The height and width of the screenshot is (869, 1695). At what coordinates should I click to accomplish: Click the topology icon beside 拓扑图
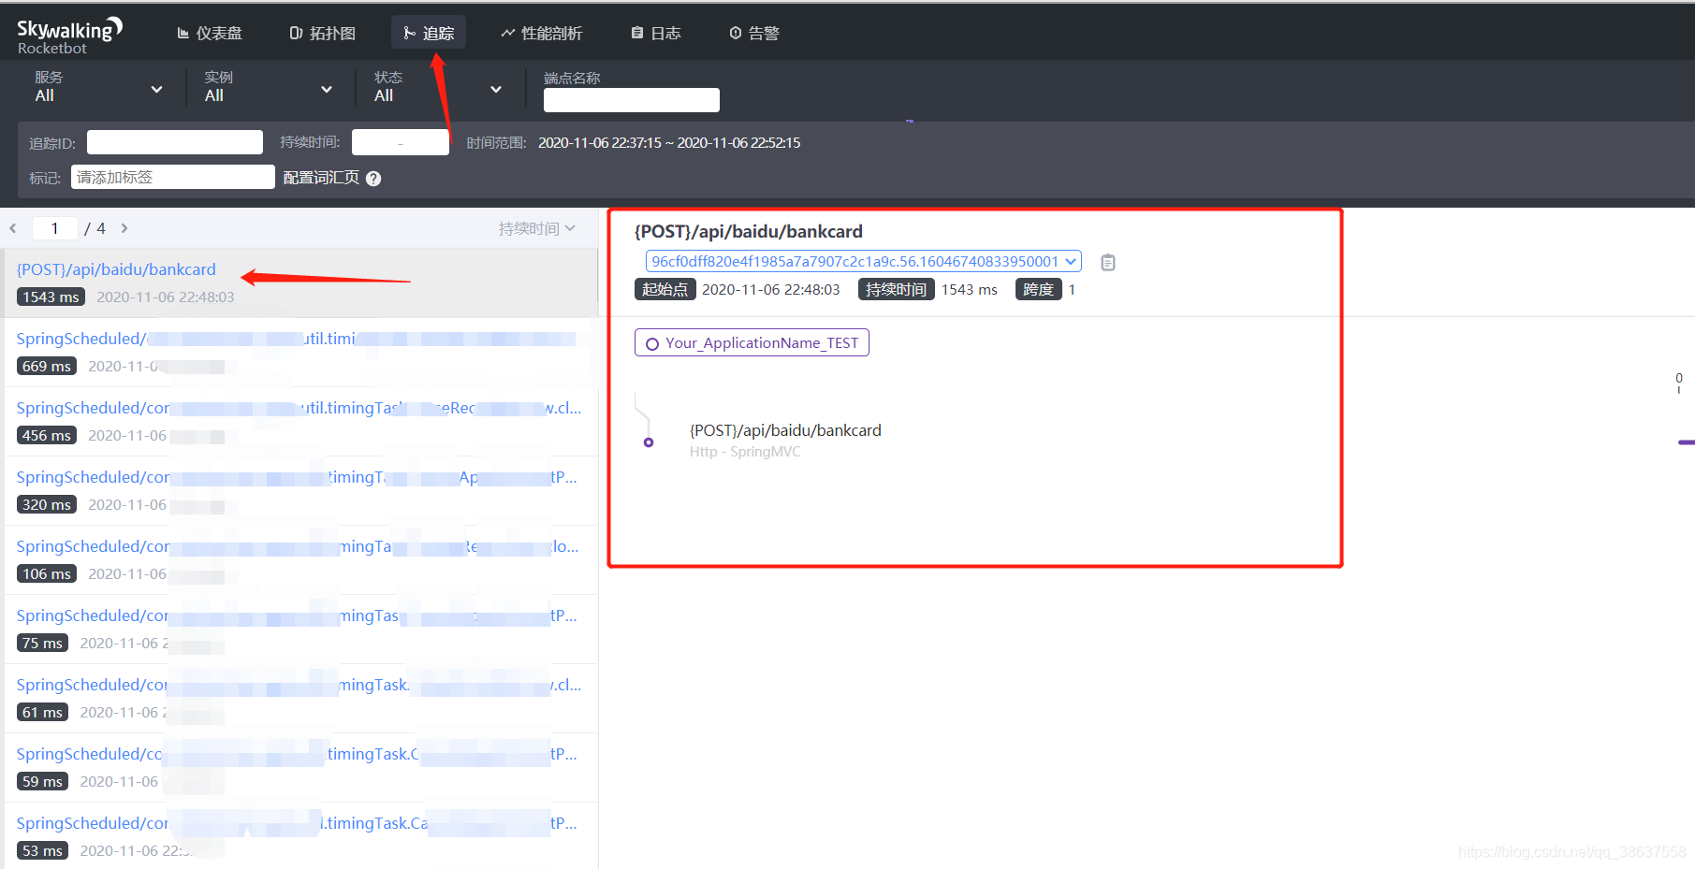pos(296,33)
